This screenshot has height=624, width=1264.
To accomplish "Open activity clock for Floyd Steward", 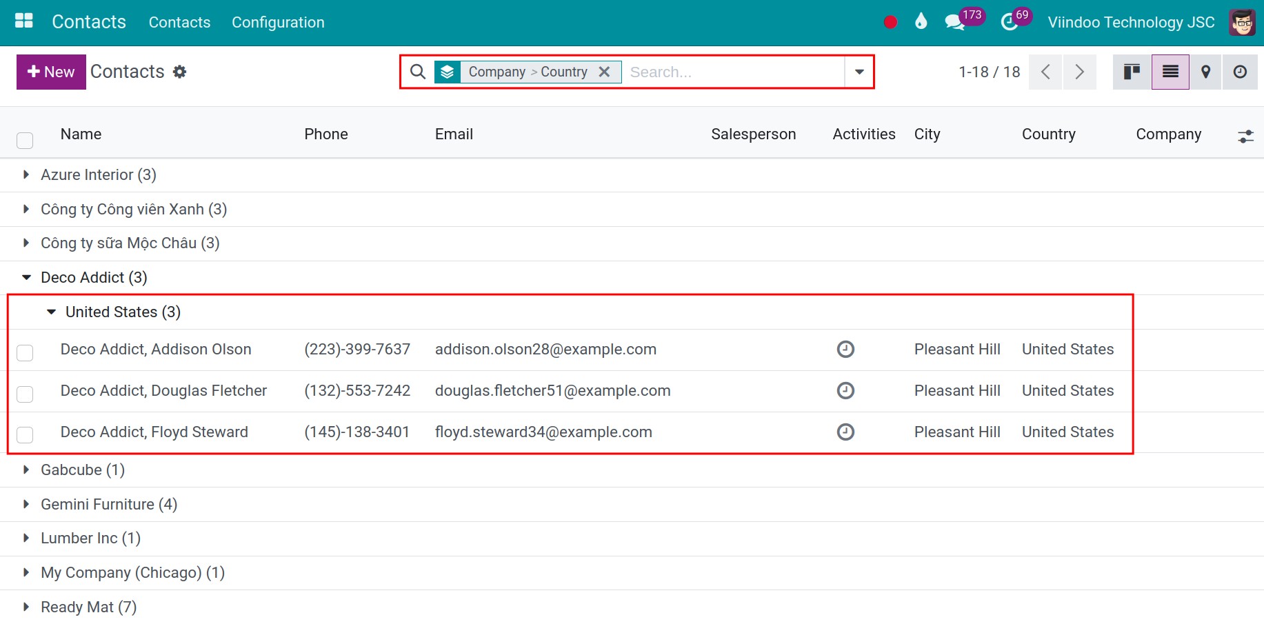I will coord(845,432).
